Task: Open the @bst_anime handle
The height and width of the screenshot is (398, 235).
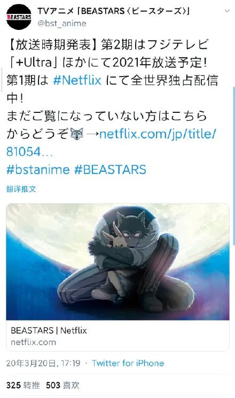Action: tap(62, 24)
